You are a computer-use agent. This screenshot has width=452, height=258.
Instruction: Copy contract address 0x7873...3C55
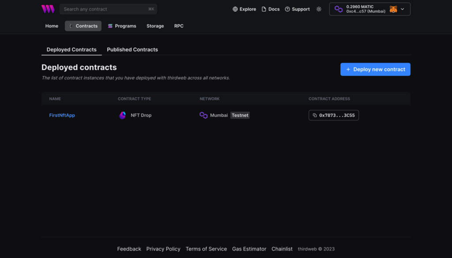pyautogui.click(x=334, y=115)
